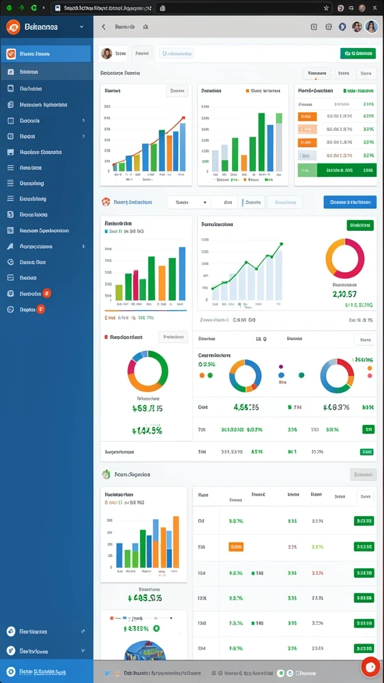The height and width of the screenshot is (683, 384).
Task: Click the blue circular icon in top header
Action: point(342,27)
